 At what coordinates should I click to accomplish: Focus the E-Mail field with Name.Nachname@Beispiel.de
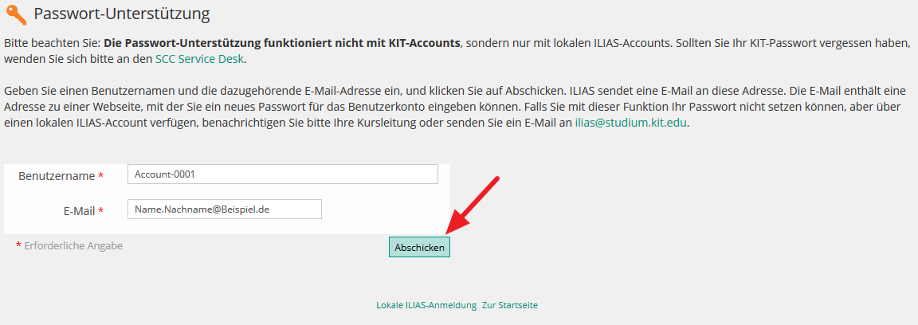coord(224,209)
